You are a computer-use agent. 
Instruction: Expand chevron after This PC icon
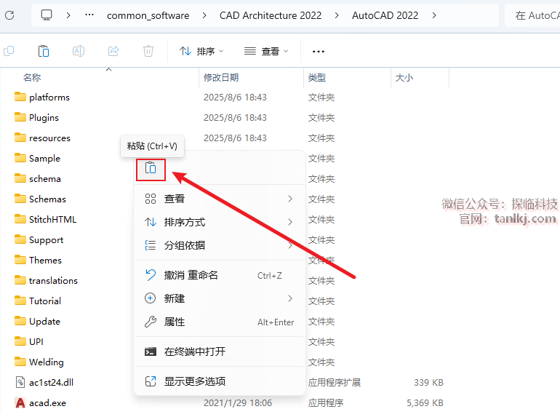coord(68,15)
